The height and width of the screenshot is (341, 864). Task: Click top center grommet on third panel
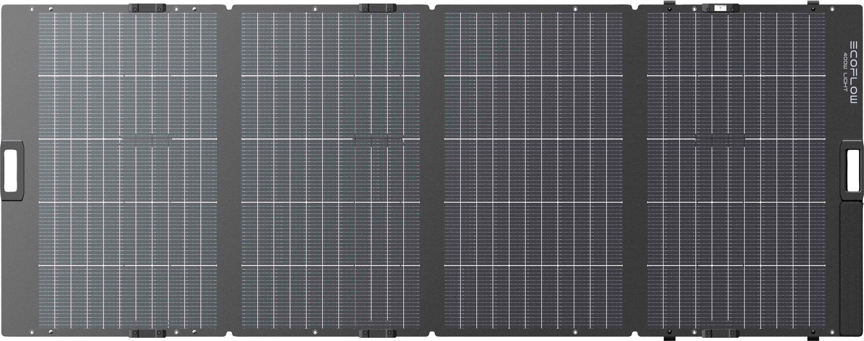[575, 9]
